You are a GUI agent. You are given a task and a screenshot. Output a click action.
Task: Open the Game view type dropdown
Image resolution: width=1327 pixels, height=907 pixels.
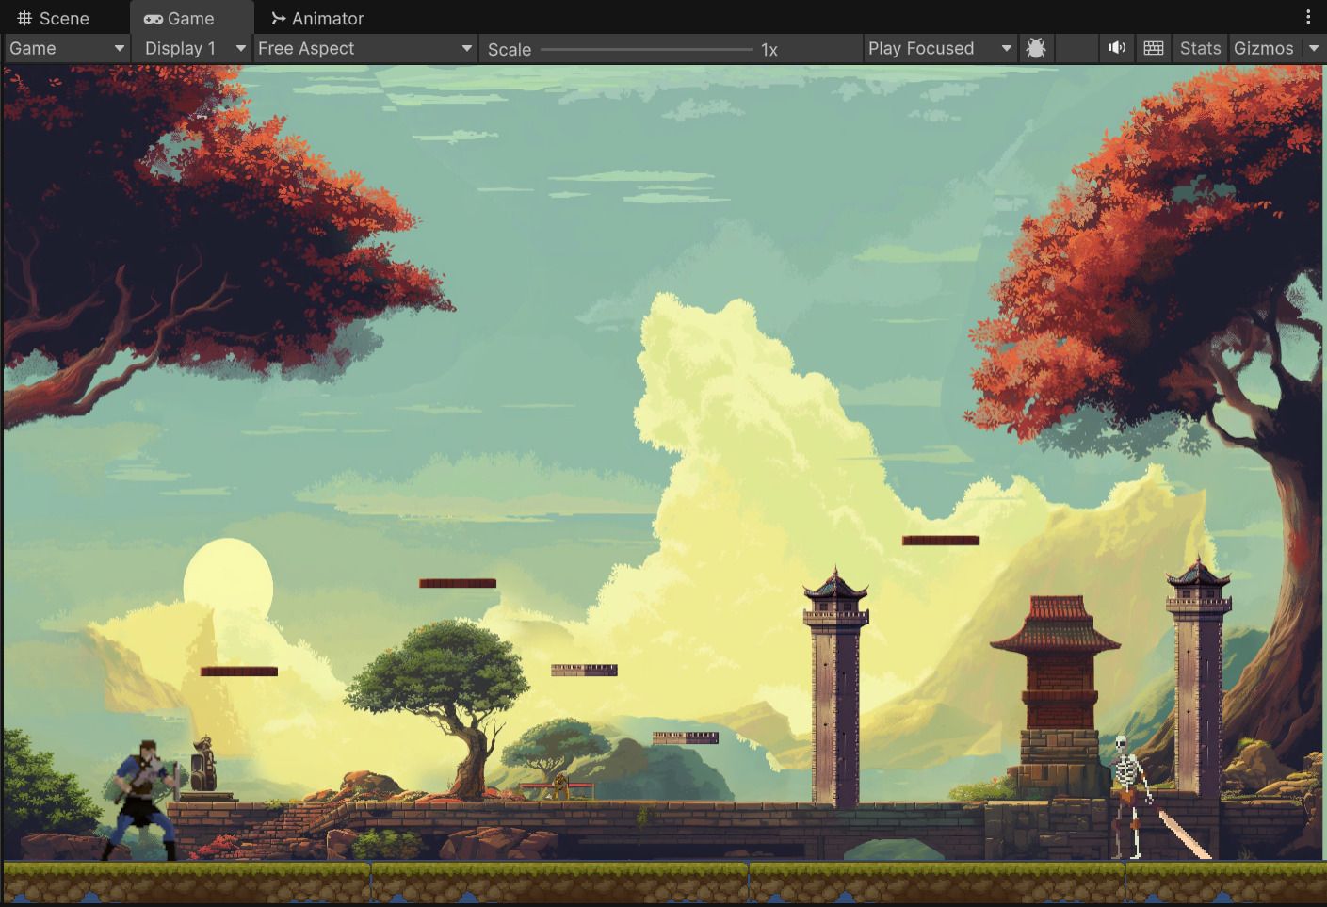(x=66, y=48)
